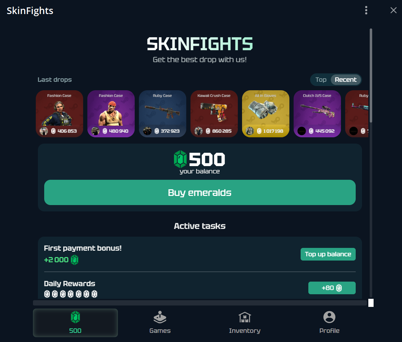
Task: Click first Daily Rewards gem icon
Action: pos(47,294)
